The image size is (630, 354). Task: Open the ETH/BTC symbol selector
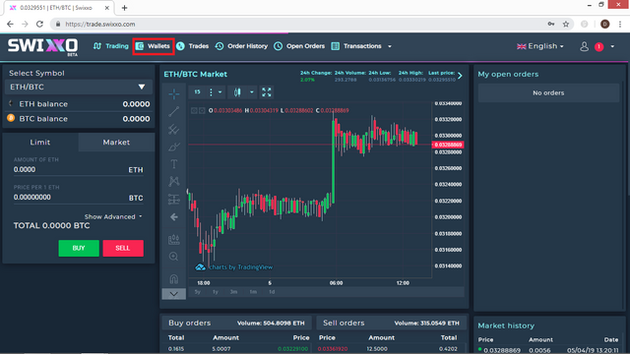click(79, 88)
